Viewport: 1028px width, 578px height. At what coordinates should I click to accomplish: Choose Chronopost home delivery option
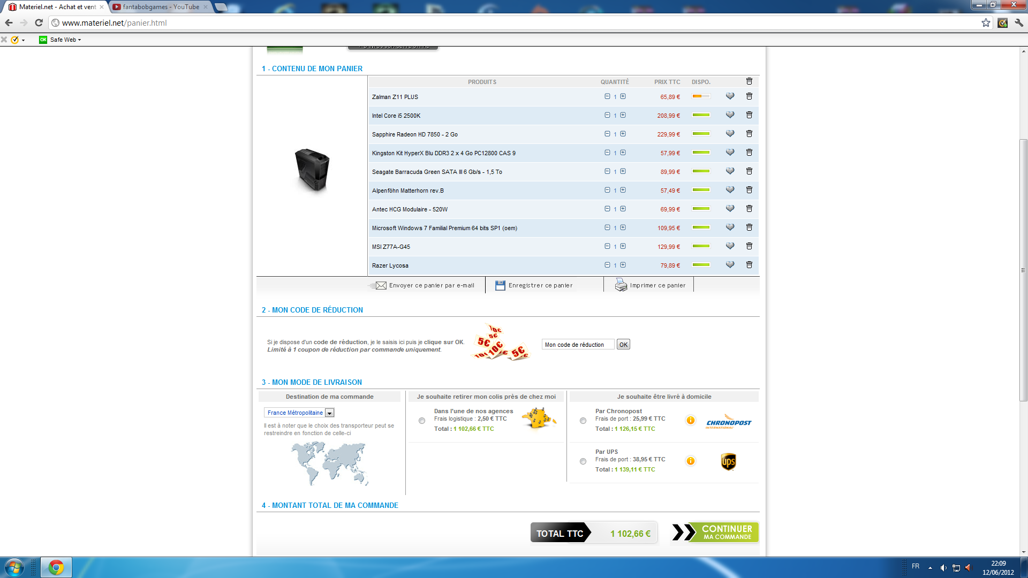583,421
